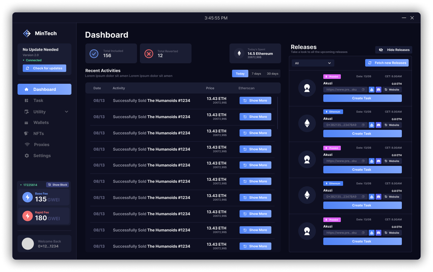Open Proxies from the sidebar
The image size is (433, 272).
[42, 145]
